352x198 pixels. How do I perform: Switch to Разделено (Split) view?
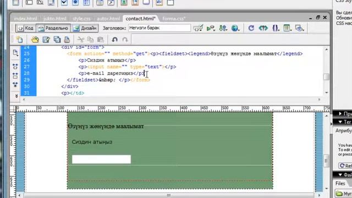coord(53,28)
